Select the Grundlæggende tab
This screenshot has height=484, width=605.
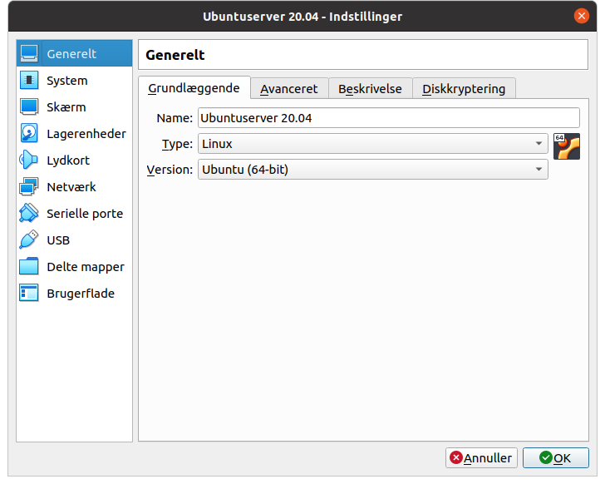coord(194,88)
